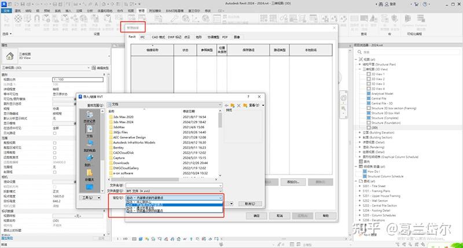Open the Look In folder combo box
Image resolution: width=463 pixels, height=248 pixels.
point(164,105)
